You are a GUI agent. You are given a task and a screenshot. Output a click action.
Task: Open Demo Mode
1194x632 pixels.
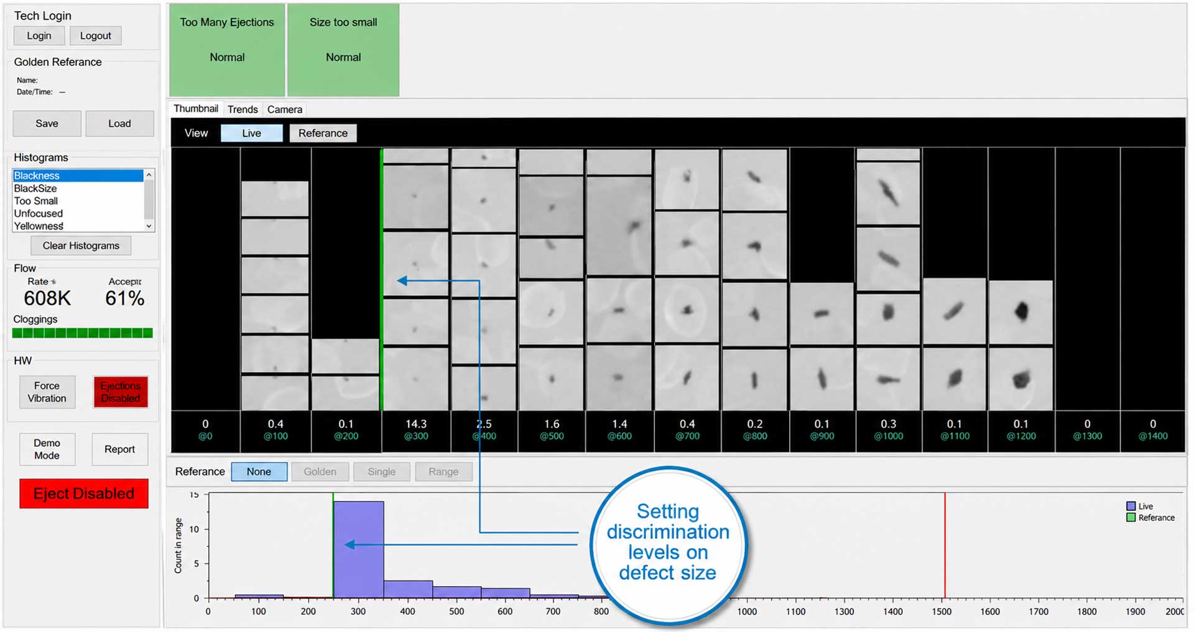click(x=47, y=449)
